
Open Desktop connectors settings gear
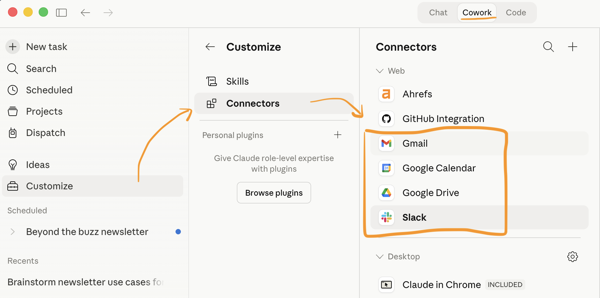pyautogui.click(x=573, y=257)
